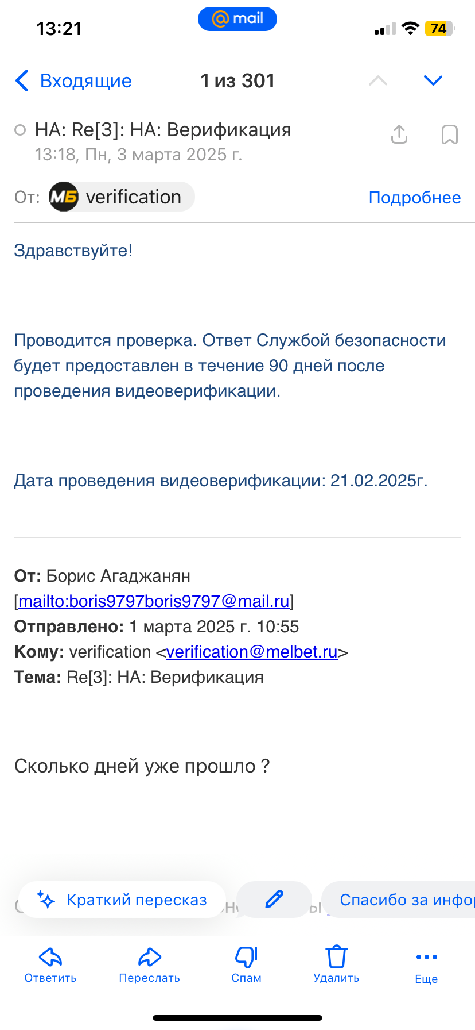Expand sender details via Подробнее
Image resolution: width=475 pixels, height=1030 pixels.
point(415,198)
